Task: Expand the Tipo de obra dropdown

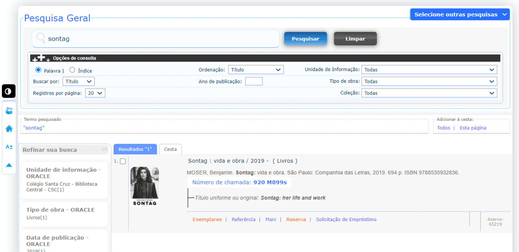Action: point(429,81)
